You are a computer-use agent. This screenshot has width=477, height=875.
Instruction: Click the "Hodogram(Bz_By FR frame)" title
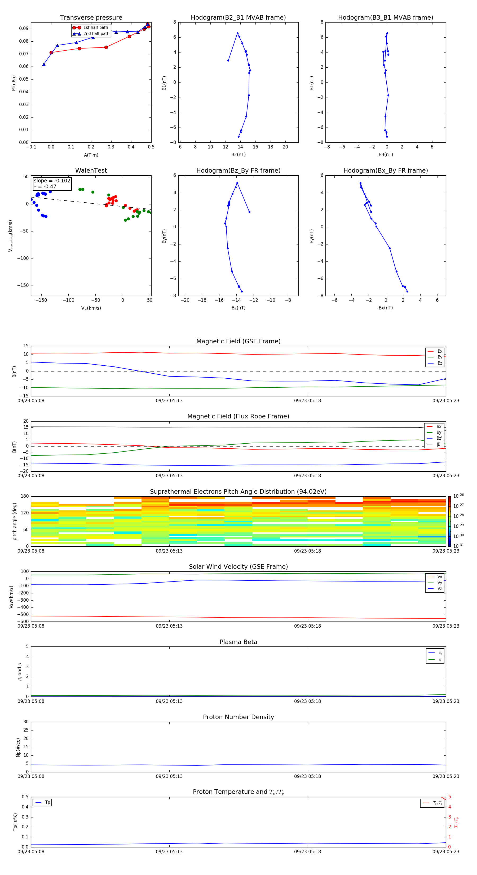tap(238, 170)
